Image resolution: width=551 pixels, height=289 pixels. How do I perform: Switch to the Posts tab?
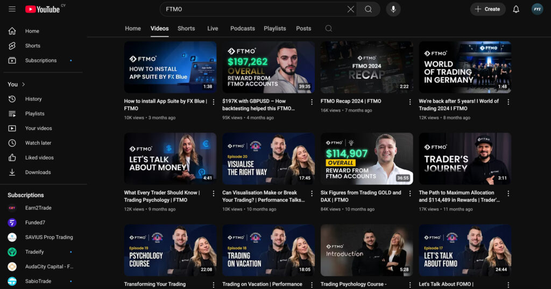(x=303, y=28)
